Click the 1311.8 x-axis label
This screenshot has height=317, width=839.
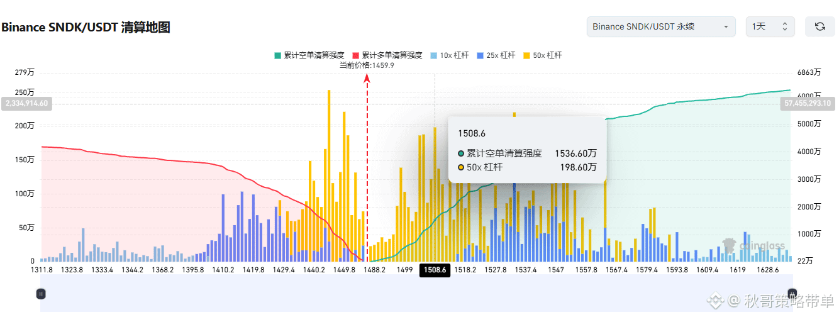click(43, 270)
